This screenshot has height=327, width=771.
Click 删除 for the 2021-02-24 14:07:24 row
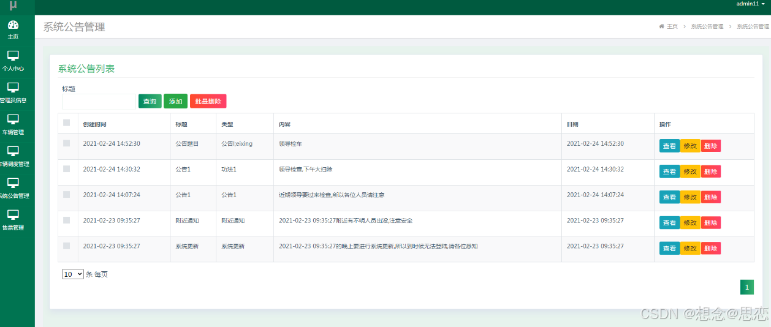click(711, 197)
